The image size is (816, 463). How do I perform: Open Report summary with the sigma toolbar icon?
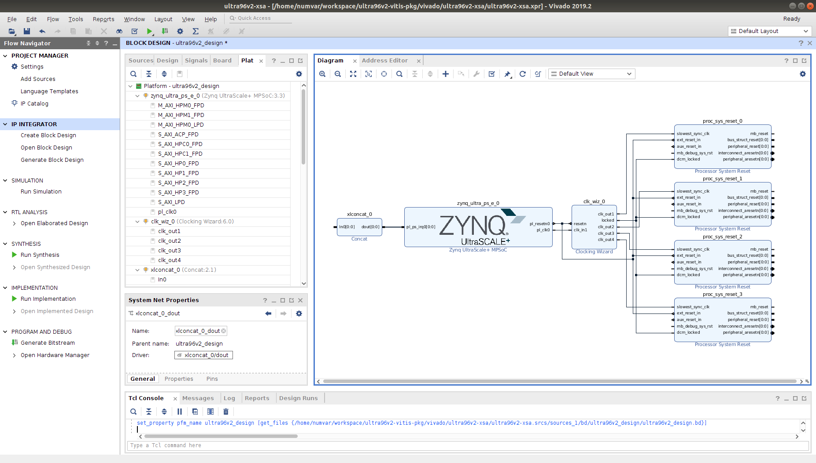click(x=195, y=31)
